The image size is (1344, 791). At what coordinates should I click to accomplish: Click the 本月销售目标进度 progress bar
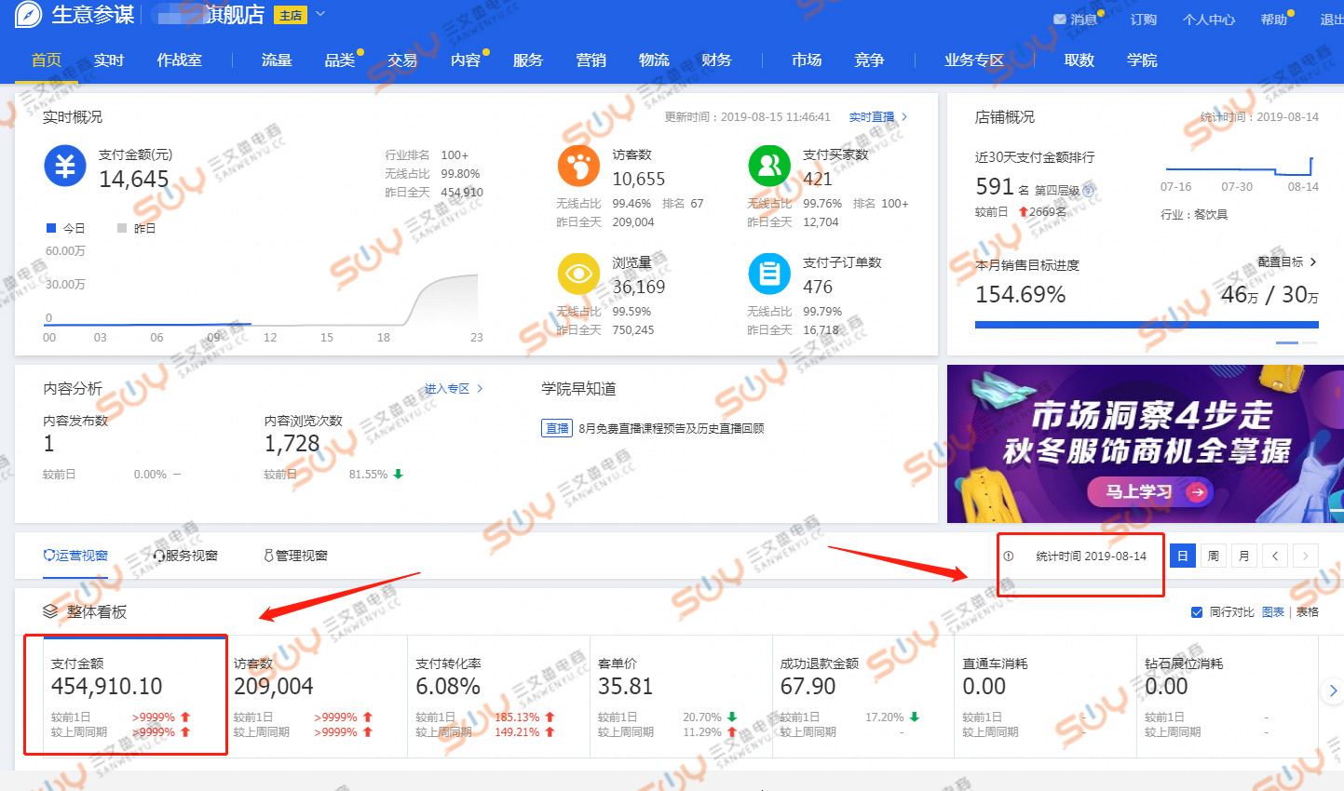point(1147,325)
